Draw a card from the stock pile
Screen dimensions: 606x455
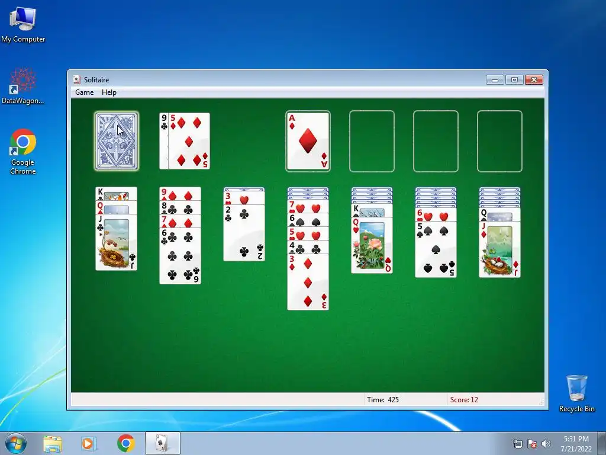(117, 141)
